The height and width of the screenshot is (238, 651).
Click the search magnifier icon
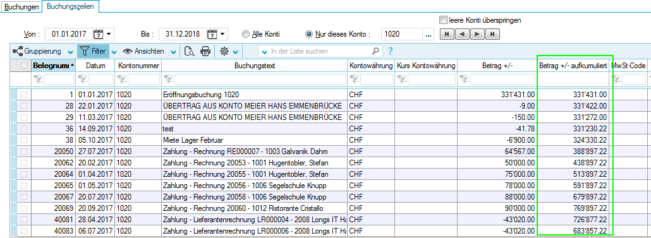(375, 51)
